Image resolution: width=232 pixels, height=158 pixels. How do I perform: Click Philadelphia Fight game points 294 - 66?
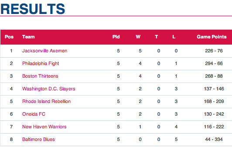point(214,64)
